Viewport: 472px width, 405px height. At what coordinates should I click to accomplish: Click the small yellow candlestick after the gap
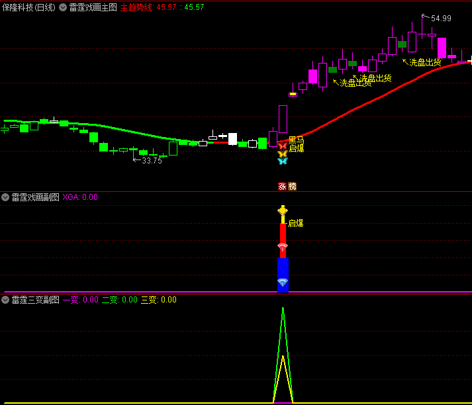(293, 94)
